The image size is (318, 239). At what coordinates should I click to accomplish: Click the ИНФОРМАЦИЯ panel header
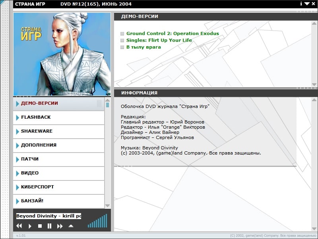tap(216, 93)
